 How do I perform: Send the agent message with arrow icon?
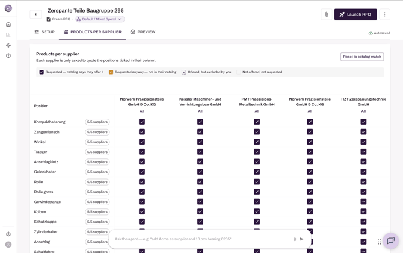point(301,239)
